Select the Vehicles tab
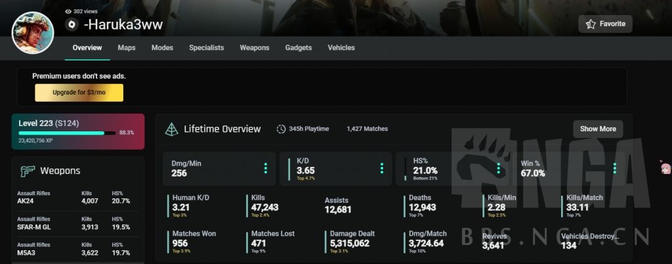Image resolution: width=672 pixels, height=264 pixels. [341, 48]
